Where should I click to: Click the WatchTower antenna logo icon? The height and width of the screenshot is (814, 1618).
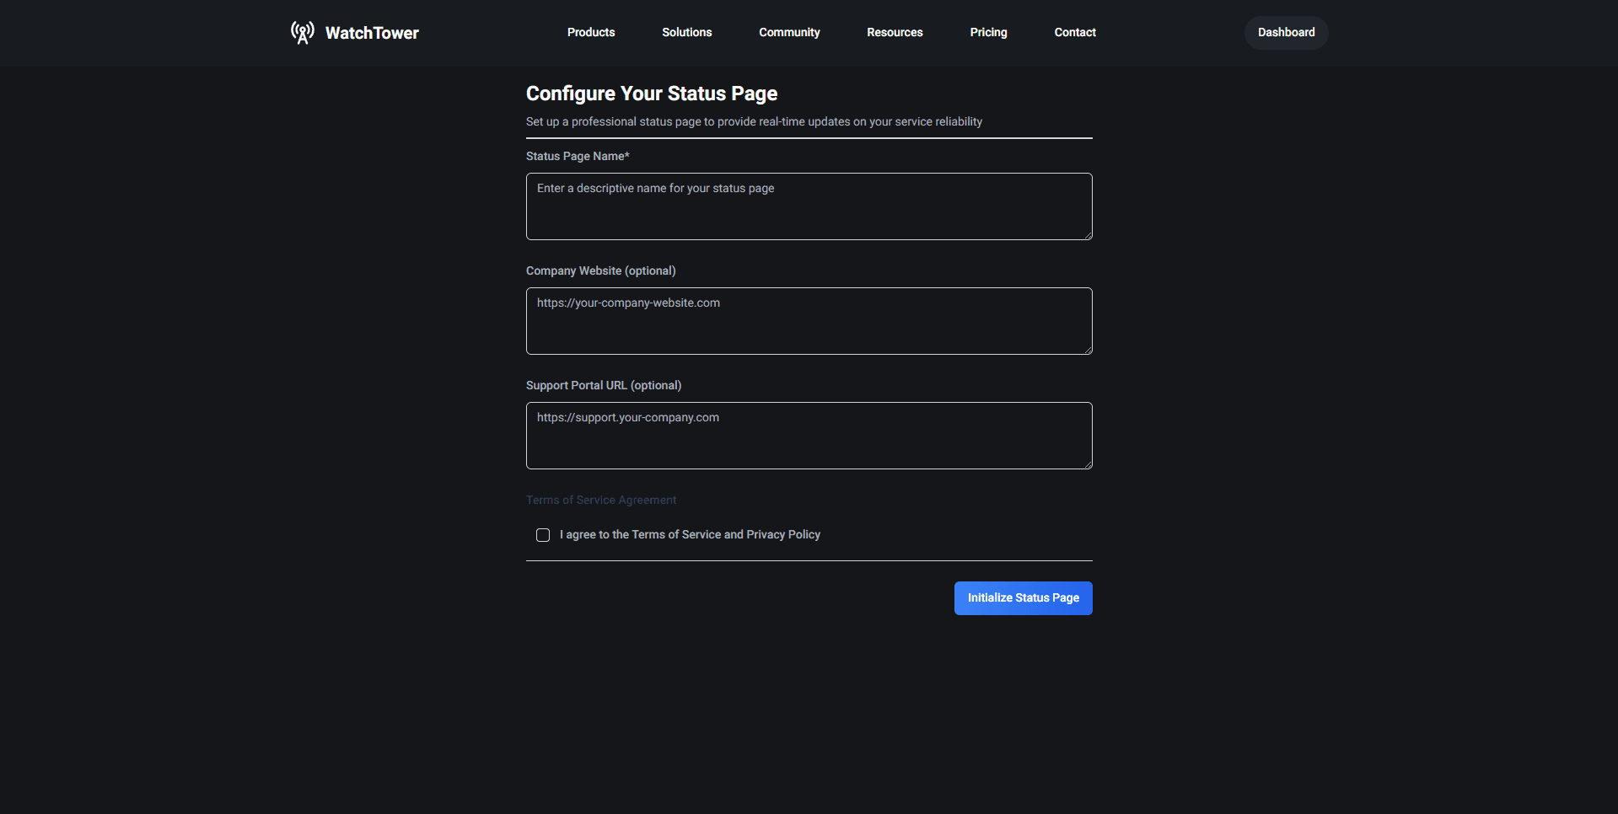coord(302,32)
